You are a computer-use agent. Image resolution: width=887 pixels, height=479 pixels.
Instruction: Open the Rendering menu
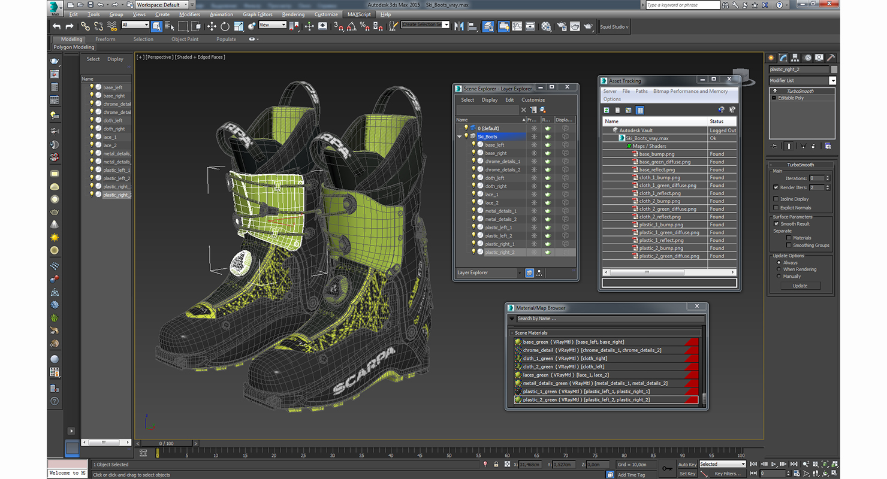293,14
